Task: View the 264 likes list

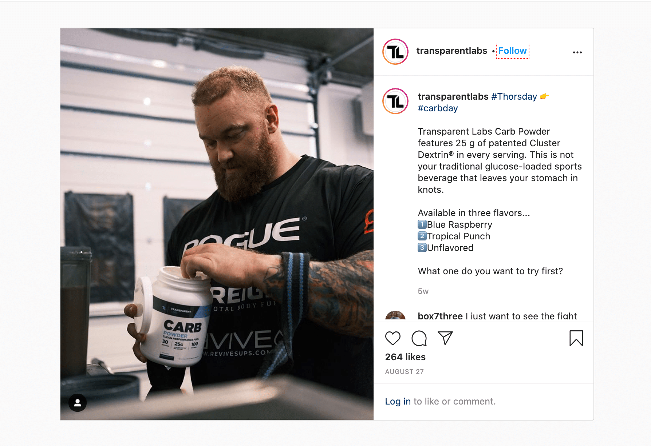Action: coord(405,357)
